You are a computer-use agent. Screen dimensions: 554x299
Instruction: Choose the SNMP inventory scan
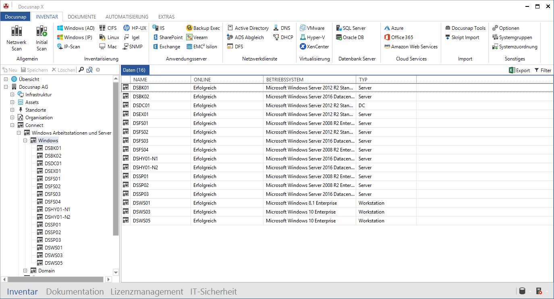click(x=133, y=47)
